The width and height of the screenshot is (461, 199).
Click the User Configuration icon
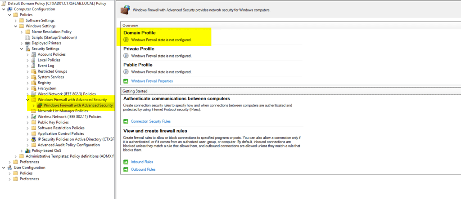(x=9, y=168)
